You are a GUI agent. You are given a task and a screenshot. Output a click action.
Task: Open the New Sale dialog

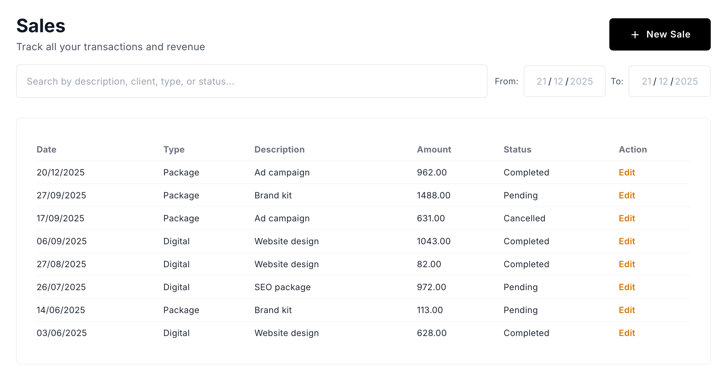660,34
